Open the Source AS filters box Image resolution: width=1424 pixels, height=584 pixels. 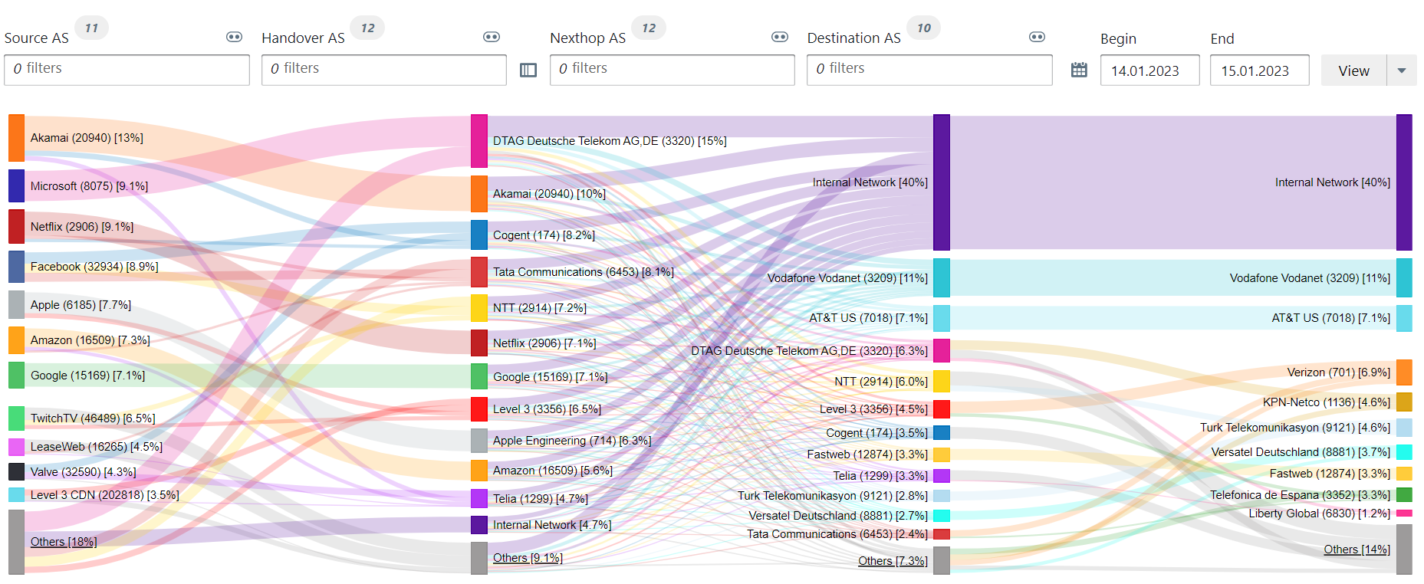[x=127, y=70]
